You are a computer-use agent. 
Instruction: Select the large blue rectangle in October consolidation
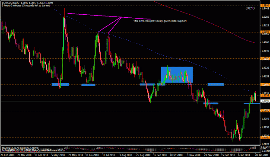[x=177, y=75]
